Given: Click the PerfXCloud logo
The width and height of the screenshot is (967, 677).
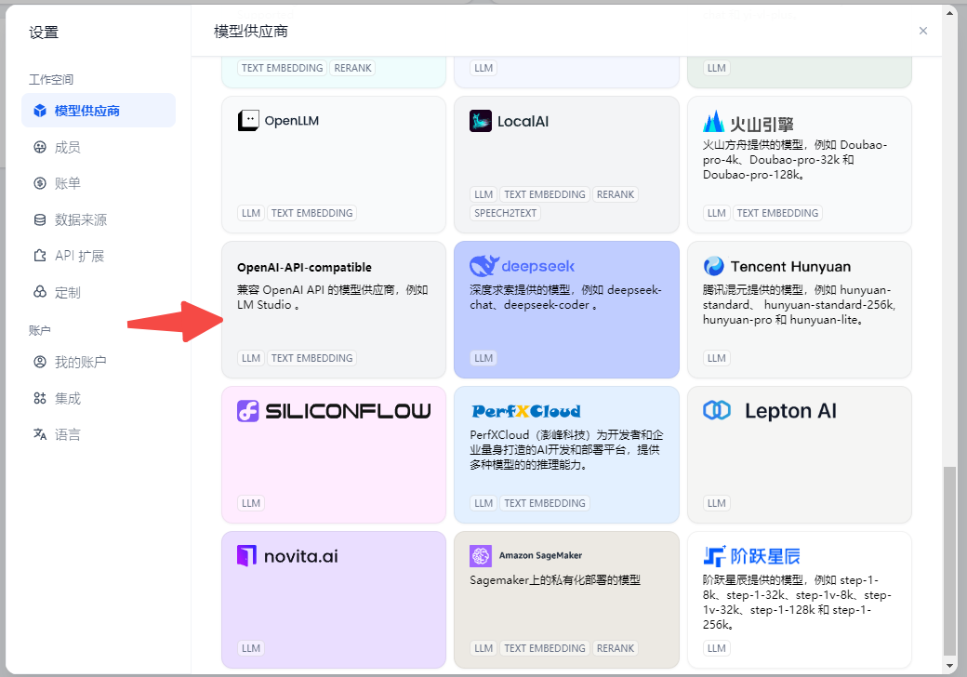Looking at the screenshot, I should point(526,411).
